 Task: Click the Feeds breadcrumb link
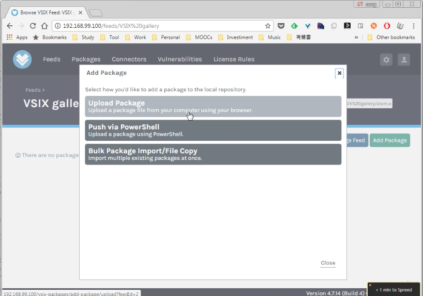33,90
